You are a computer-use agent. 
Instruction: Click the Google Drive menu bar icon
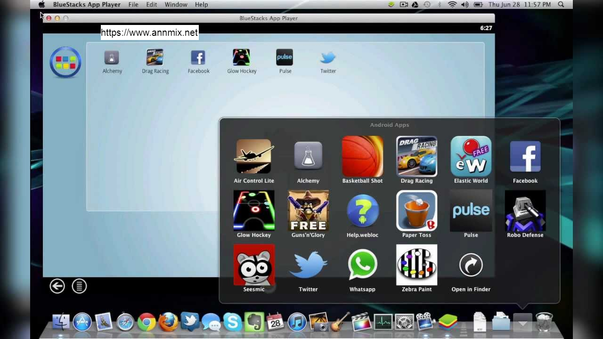(x=415, y=4)
